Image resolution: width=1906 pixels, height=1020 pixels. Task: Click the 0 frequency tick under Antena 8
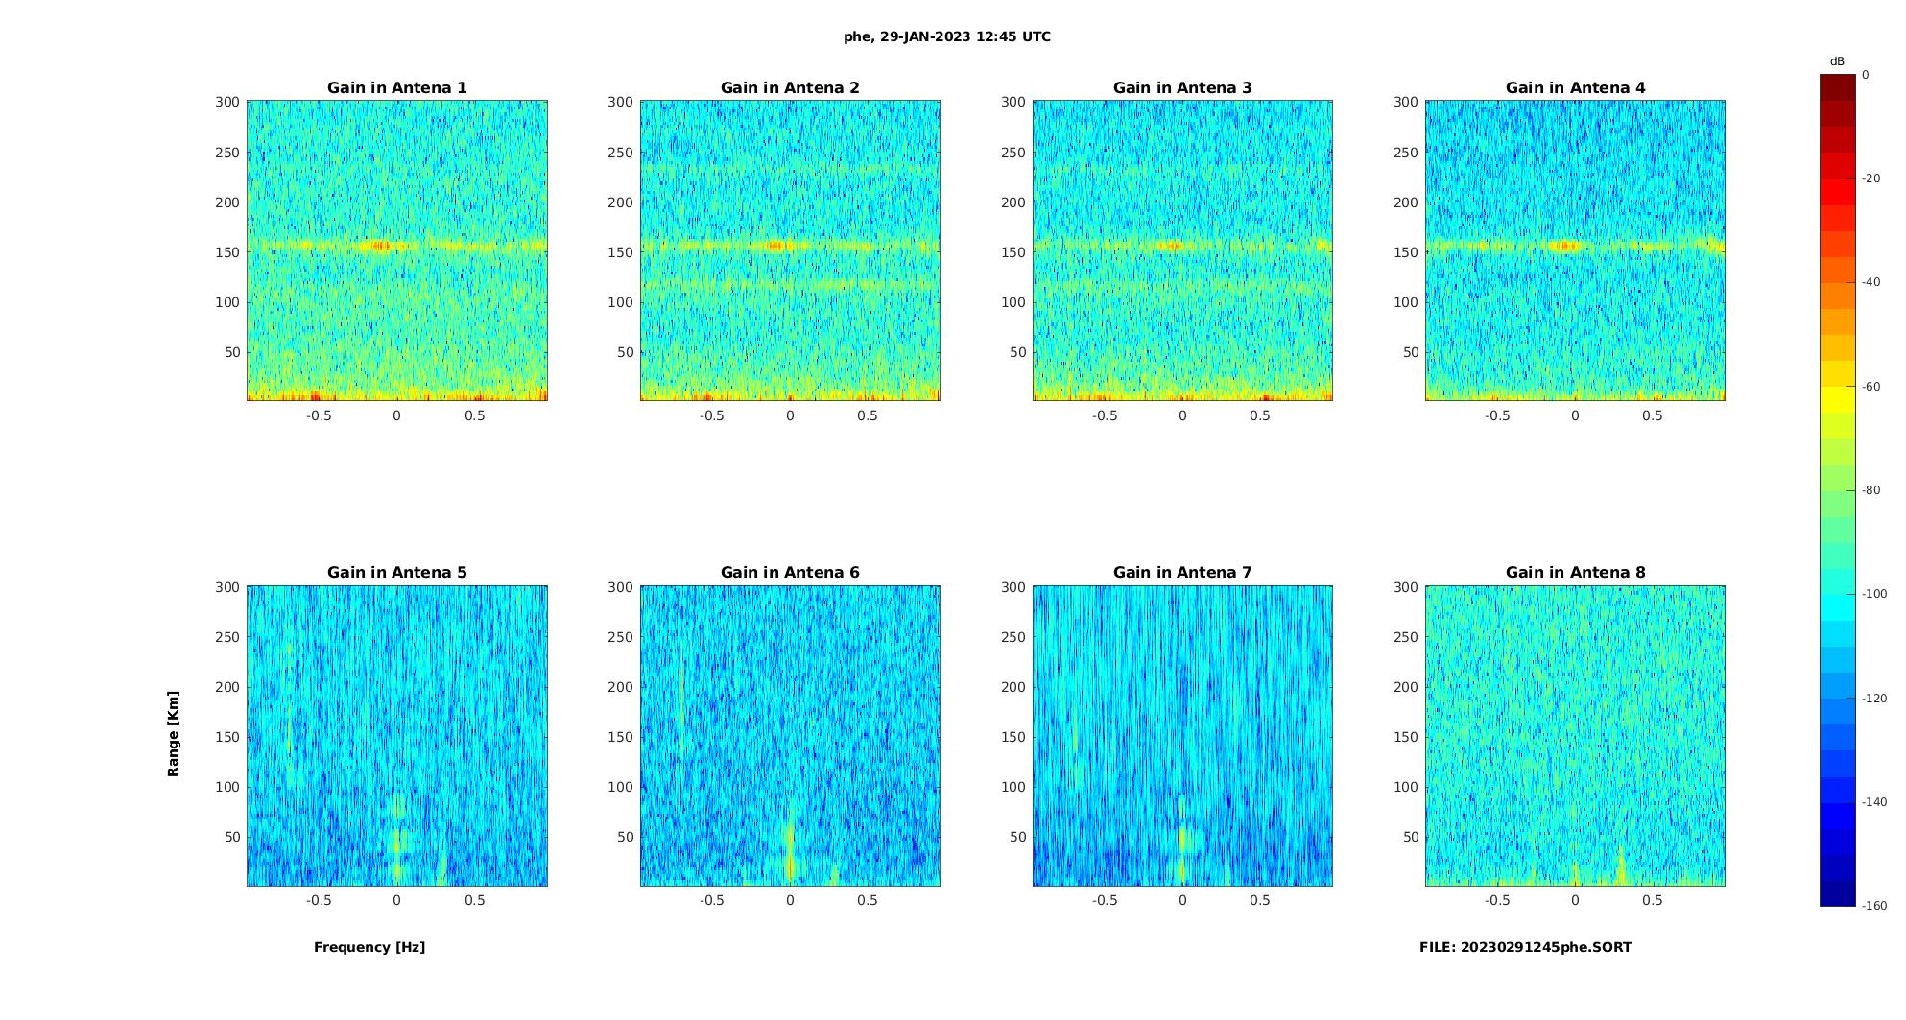(x=1575, y=900)
